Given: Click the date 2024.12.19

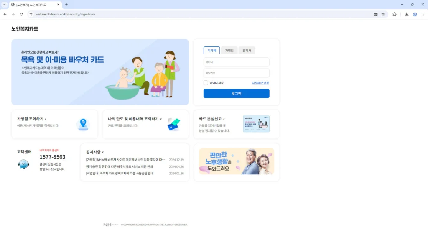Looking at the screenshot, I should pos(176,159).
